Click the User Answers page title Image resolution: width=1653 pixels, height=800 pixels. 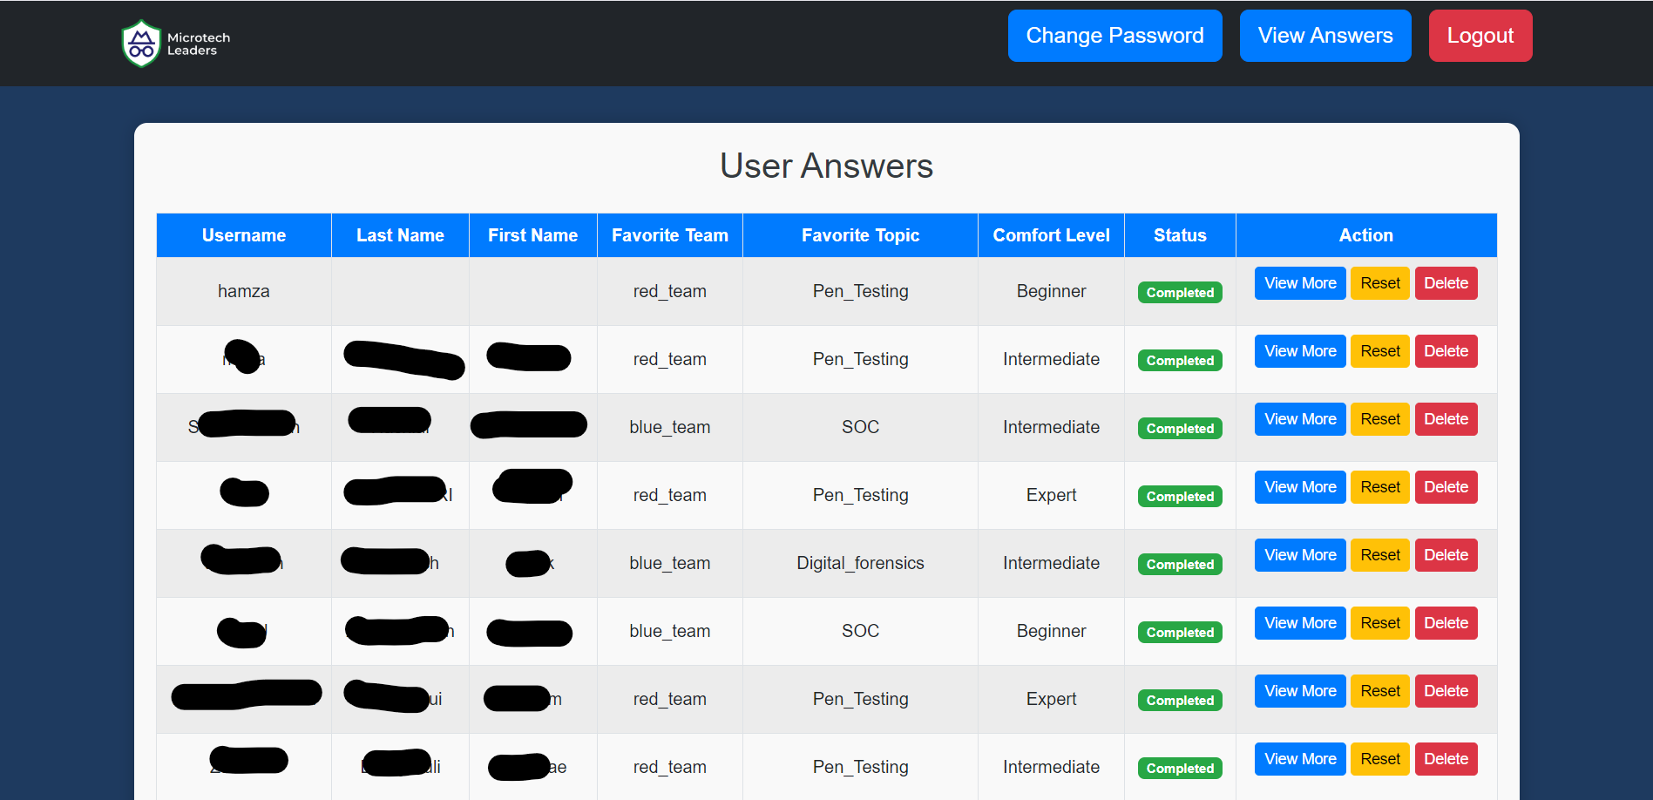coord(826,166)
